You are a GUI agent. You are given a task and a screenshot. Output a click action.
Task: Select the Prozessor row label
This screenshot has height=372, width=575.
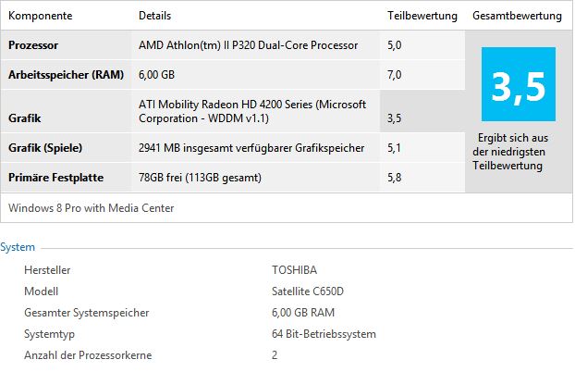pos(33,45)
